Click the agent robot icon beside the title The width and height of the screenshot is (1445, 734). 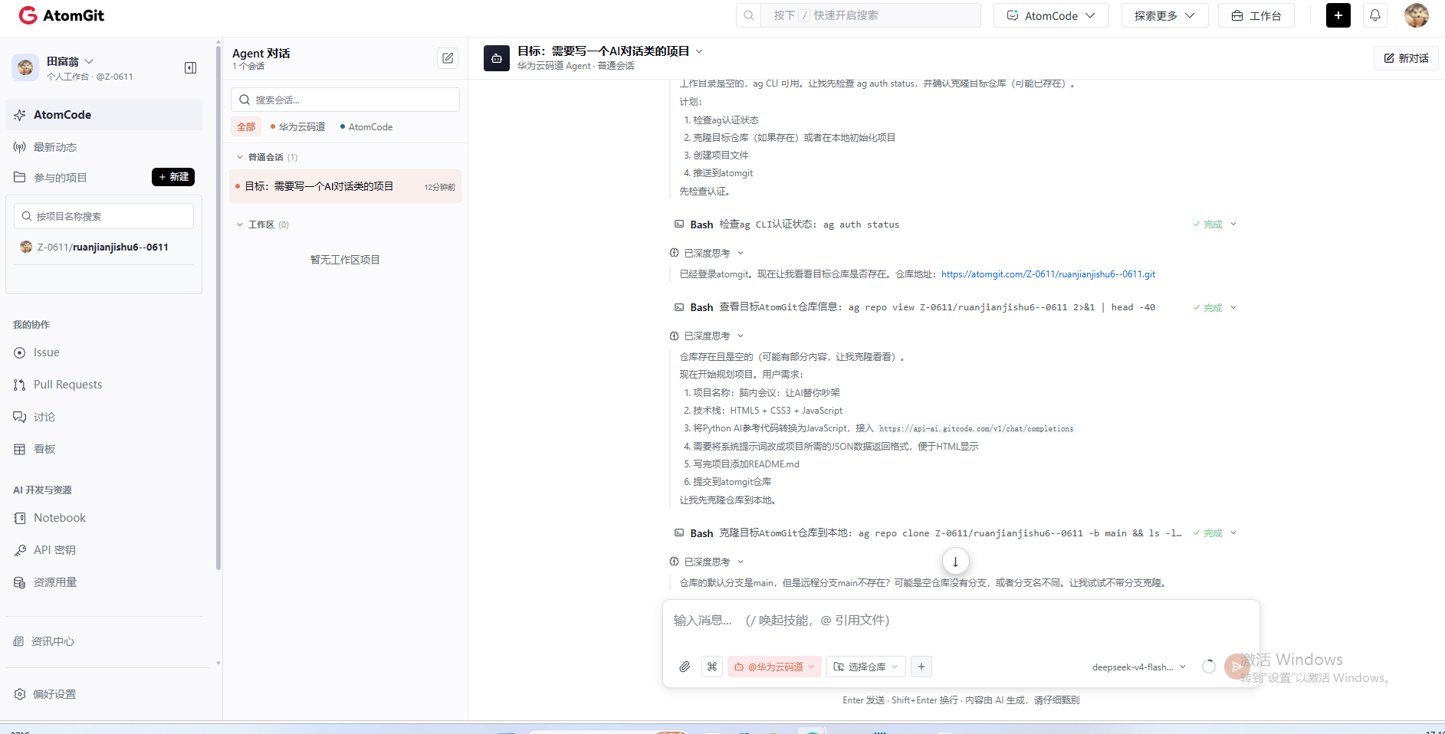point(497,58)
